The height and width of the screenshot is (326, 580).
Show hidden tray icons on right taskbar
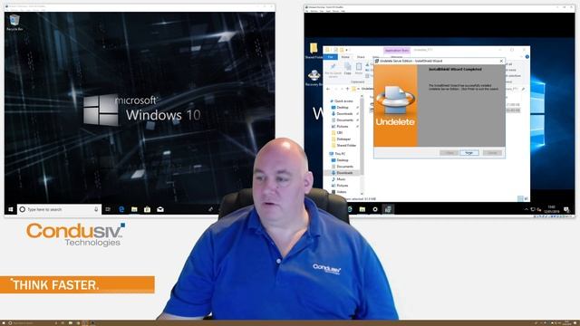526,209
